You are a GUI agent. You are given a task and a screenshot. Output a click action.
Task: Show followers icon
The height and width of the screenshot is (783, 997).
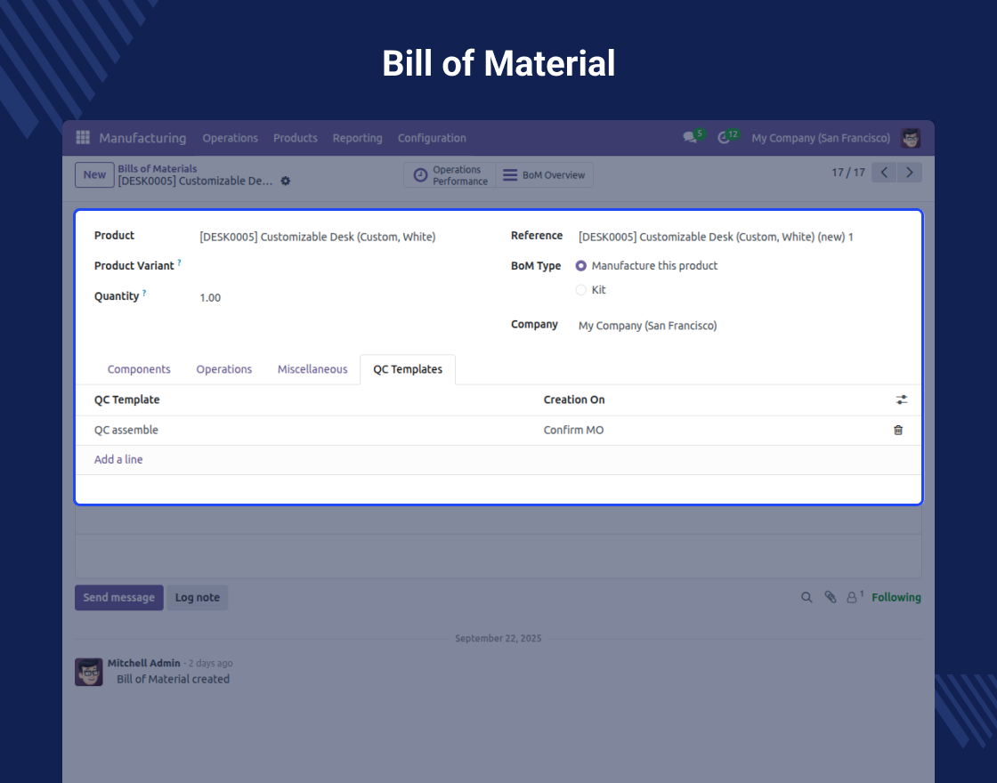[854, 597]
